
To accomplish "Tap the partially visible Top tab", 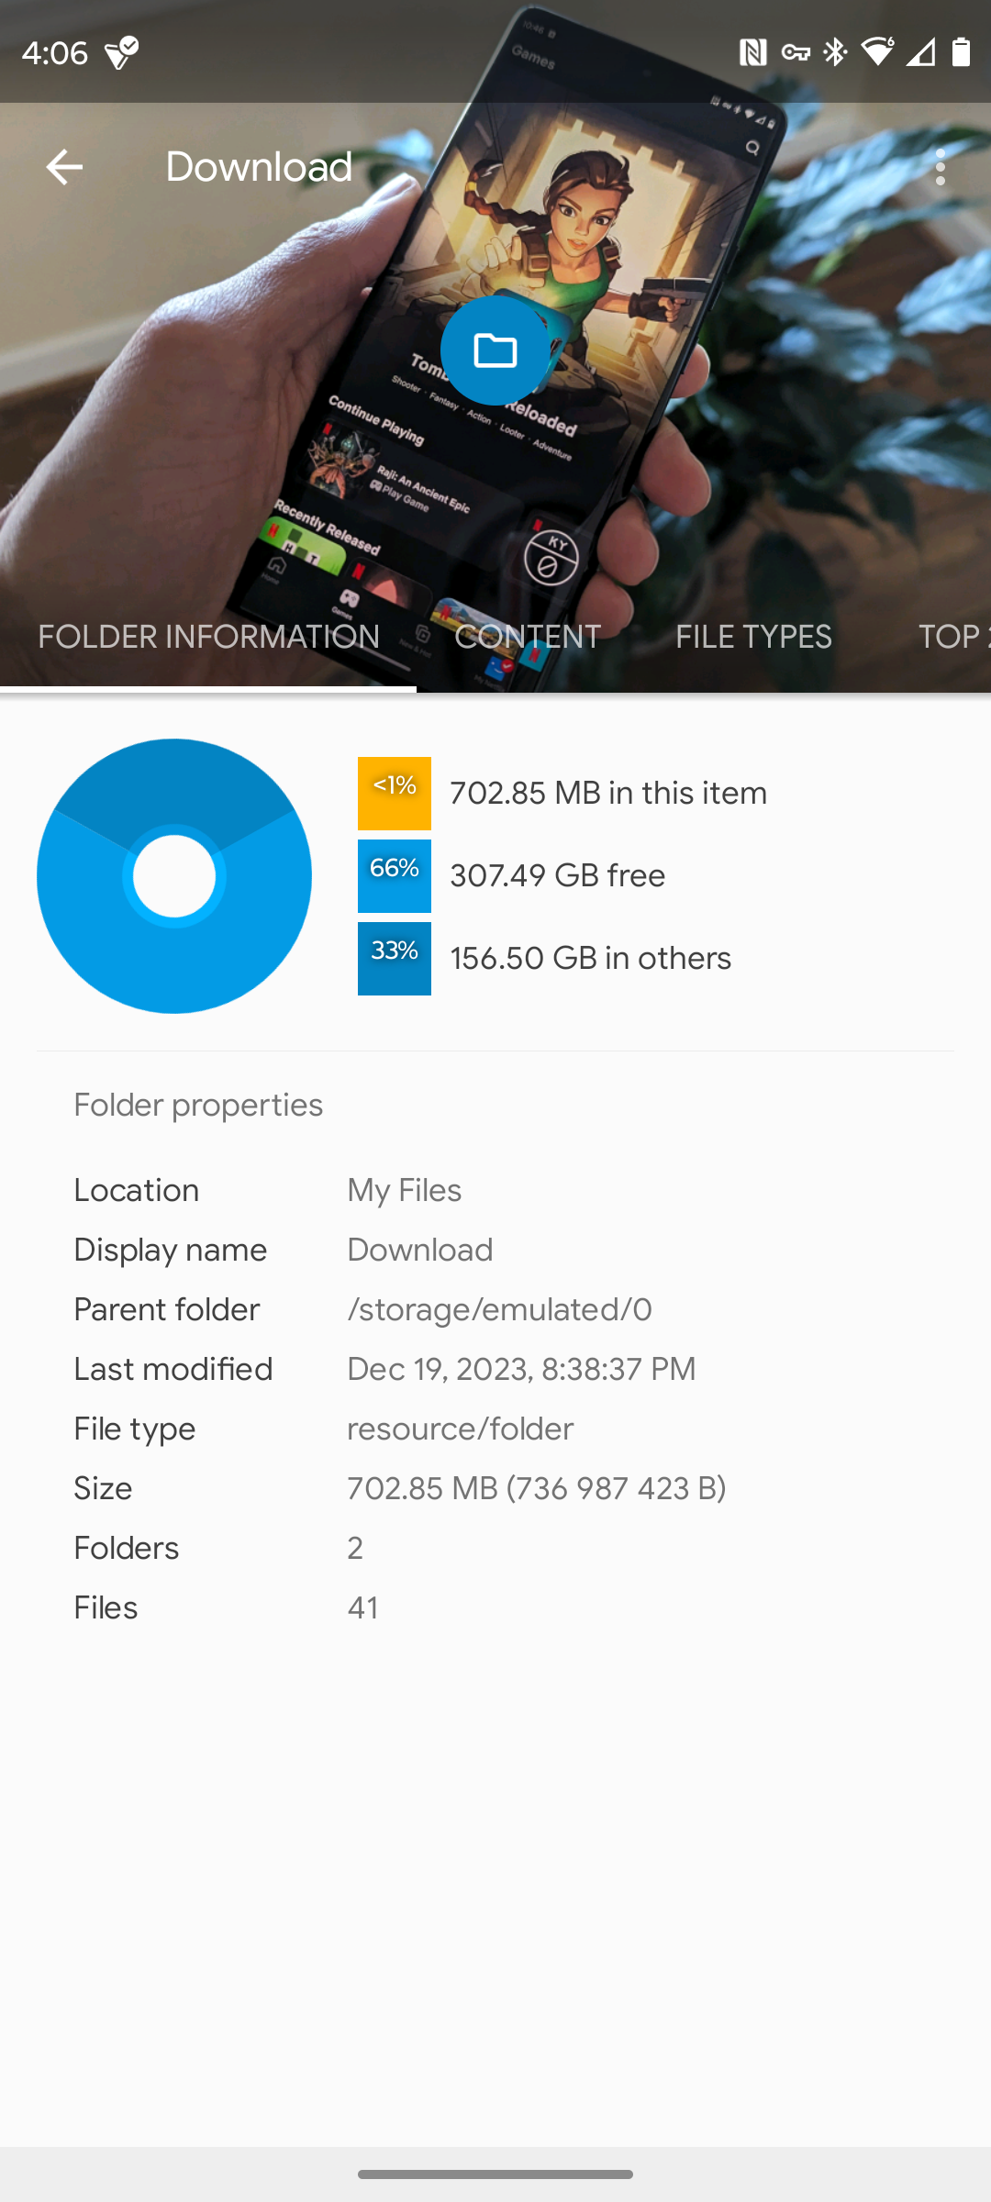I will 951,637.
